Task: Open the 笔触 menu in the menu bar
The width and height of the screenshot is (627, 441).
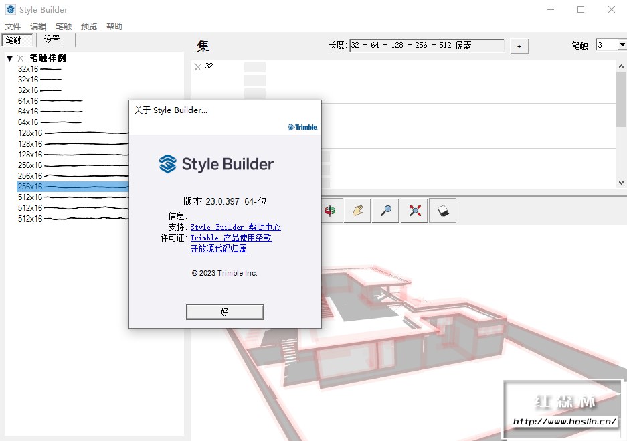Action: 63,26
